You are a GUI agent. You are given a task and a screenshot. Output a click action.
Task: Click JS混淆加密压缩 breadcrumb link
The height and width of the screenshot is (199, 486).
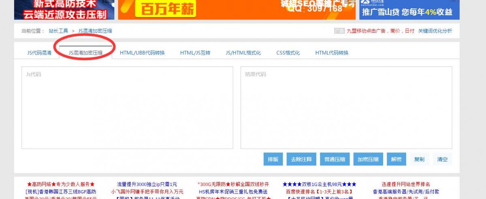point(95,31)
